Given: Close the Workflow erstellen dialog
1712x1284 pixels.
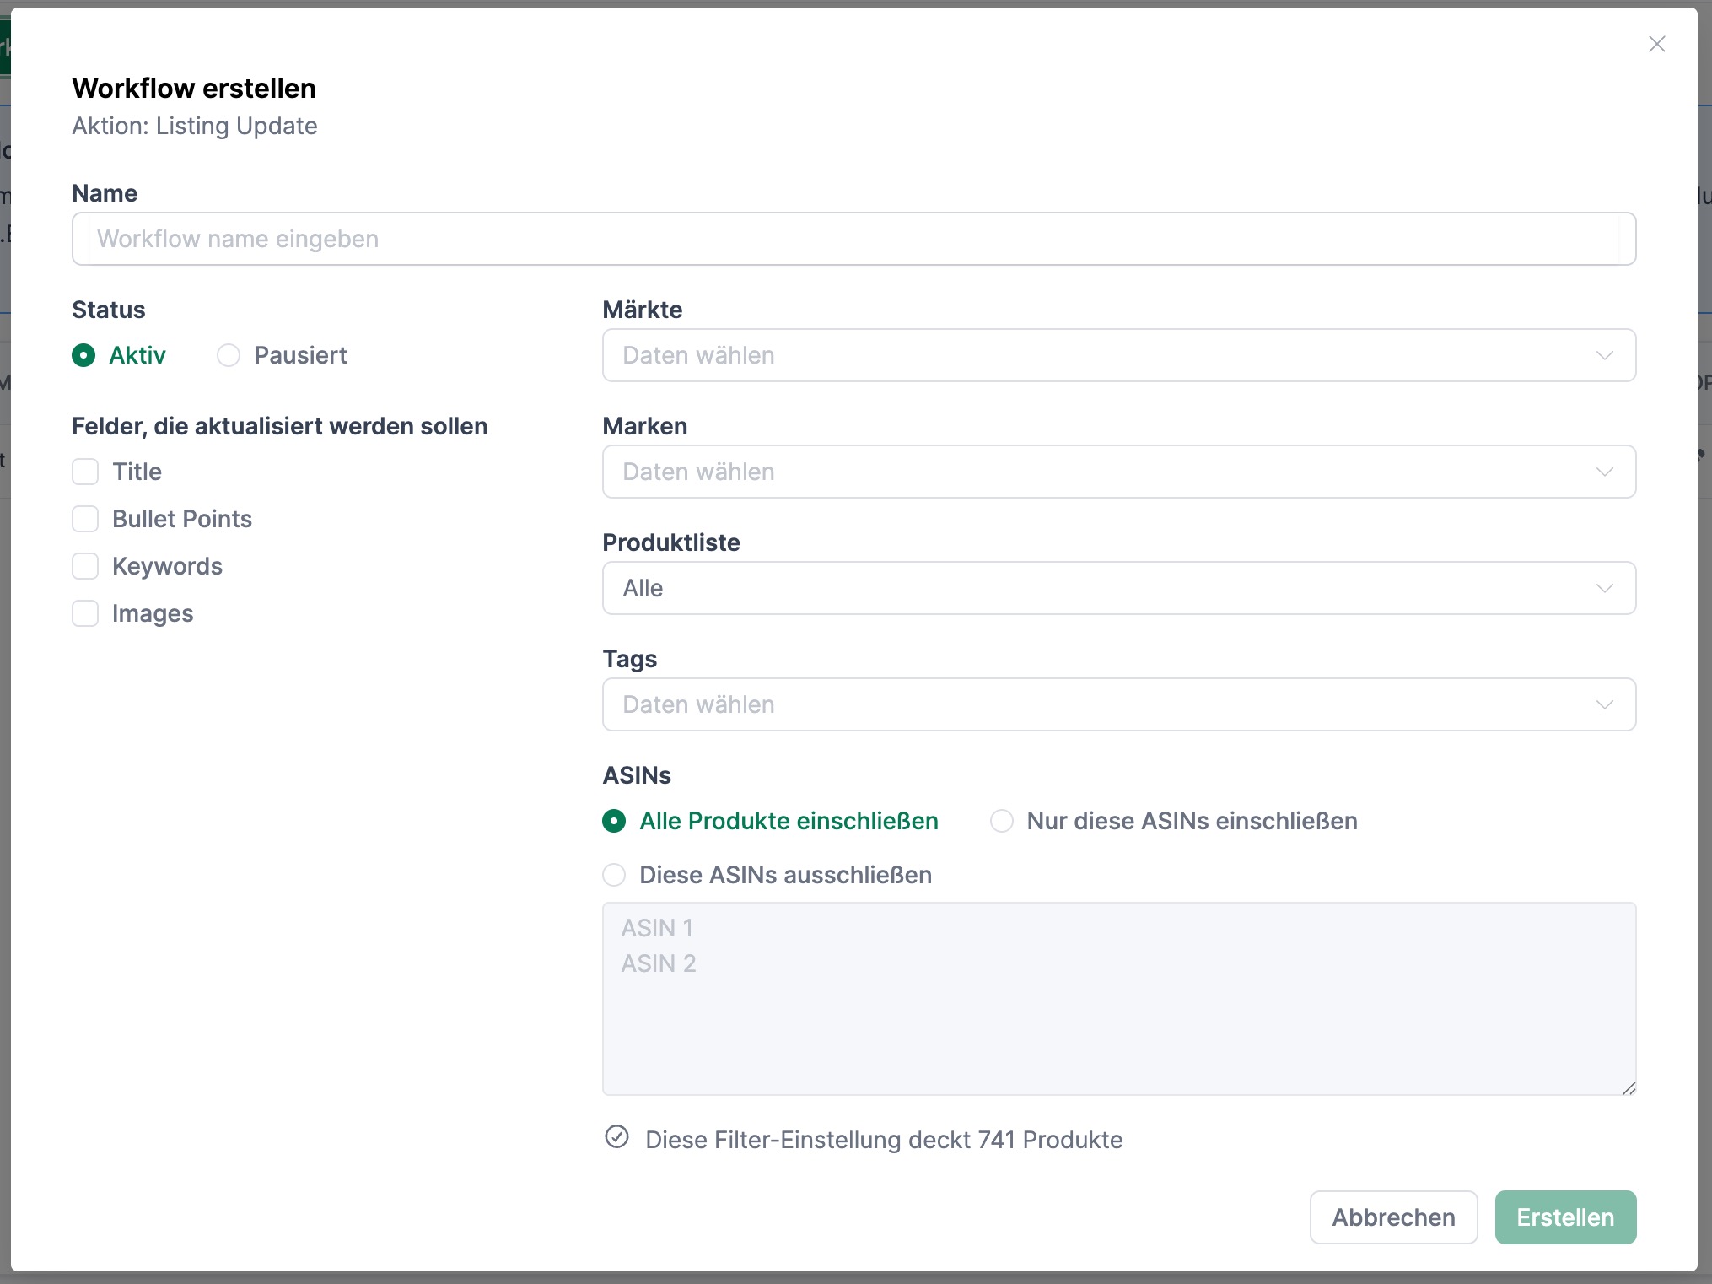Looking at the screenshot, I should tap(1656, 44).
